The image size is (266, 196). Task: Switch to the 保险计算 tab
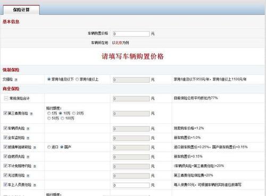[x=21, y=10]
